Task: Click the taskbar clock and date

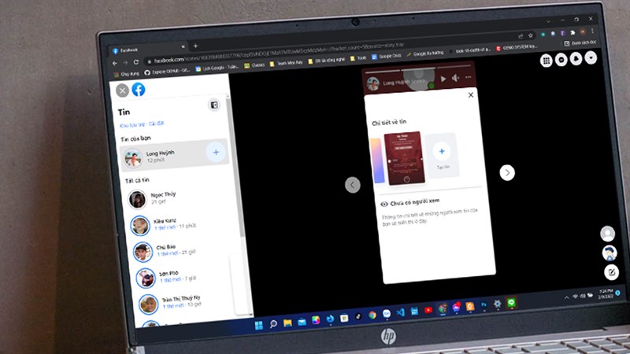Action: coord(606,293)
